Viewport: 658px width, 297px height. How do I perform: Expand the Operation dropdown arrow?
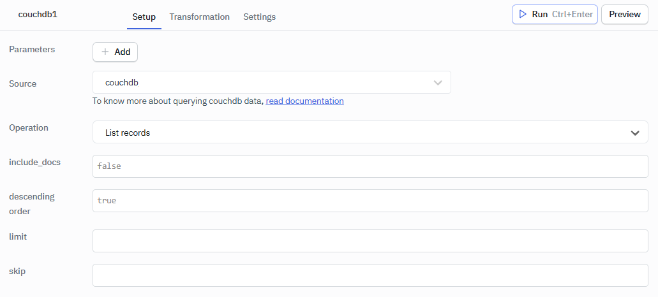(x=635, y=133)
